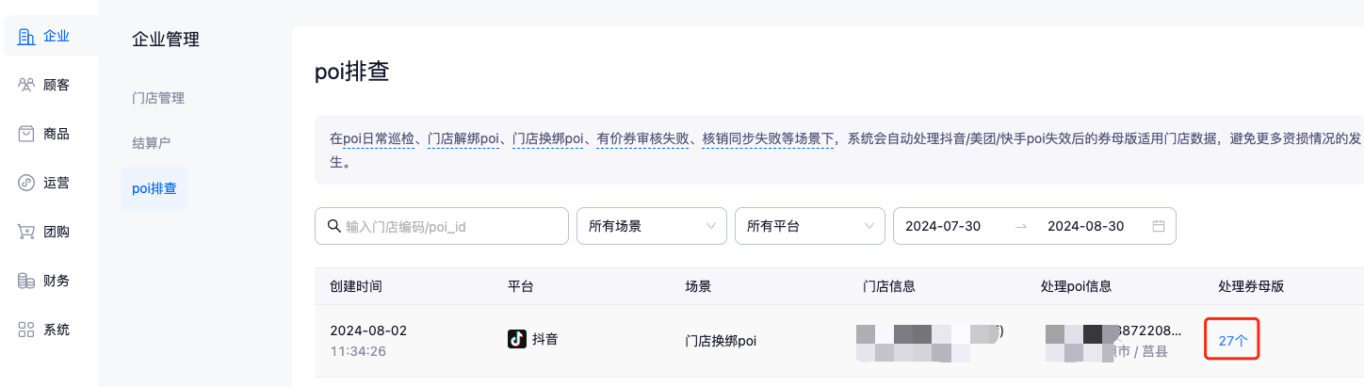Open the 27个 coupon templates link
The height and width of the screenshot is (387, 1364).
point(1232,341)
